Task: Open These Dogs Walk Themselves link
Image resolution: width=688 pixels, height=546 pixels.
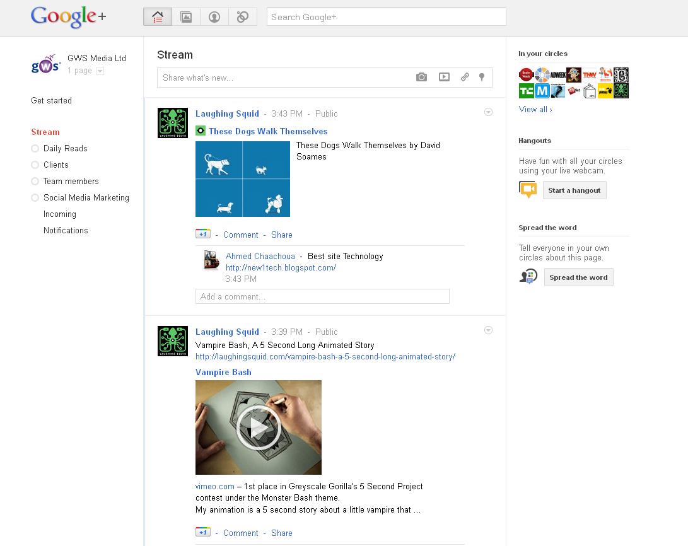Action: (267, 131)
